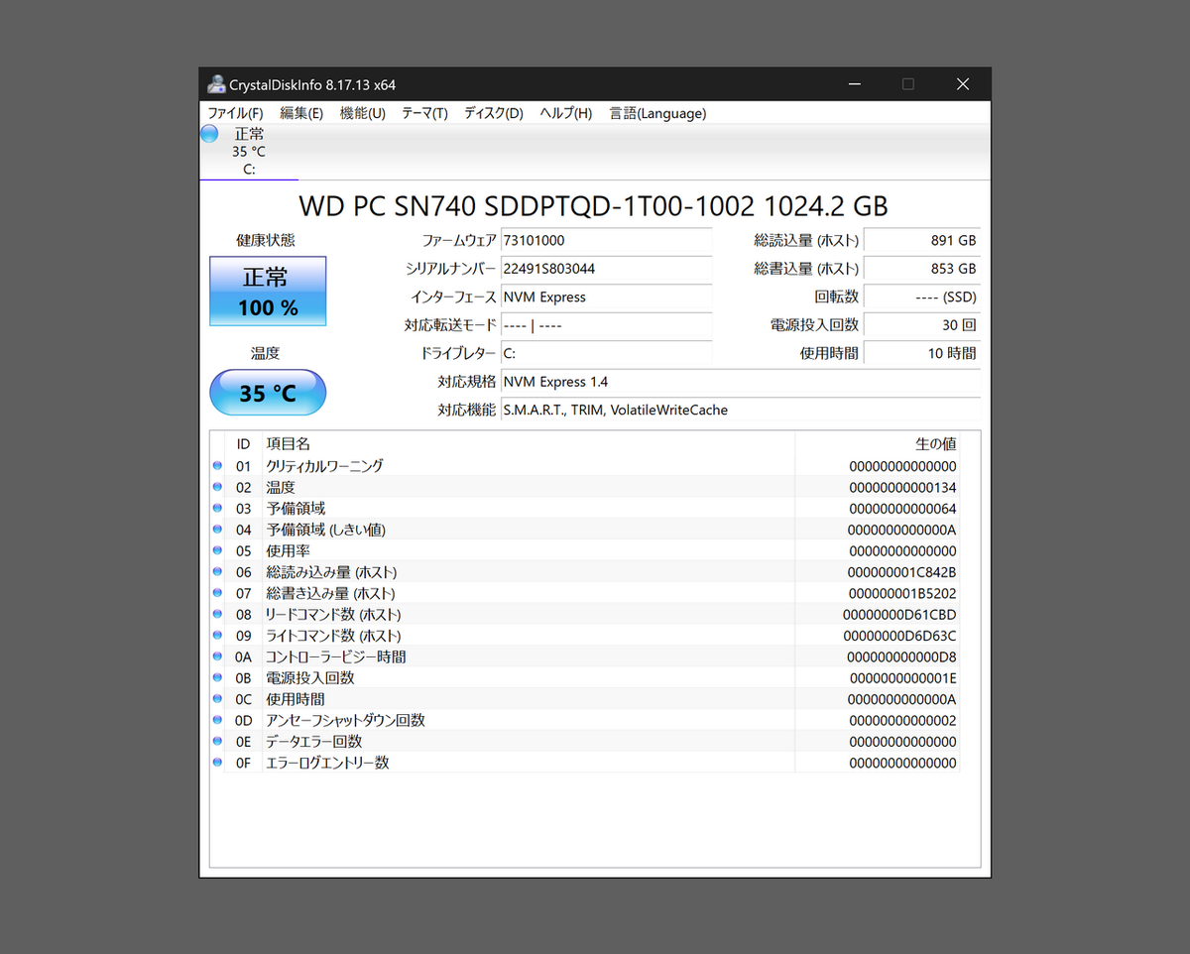Click status dot for 06 総読み込み量 row

pos(217,571)
